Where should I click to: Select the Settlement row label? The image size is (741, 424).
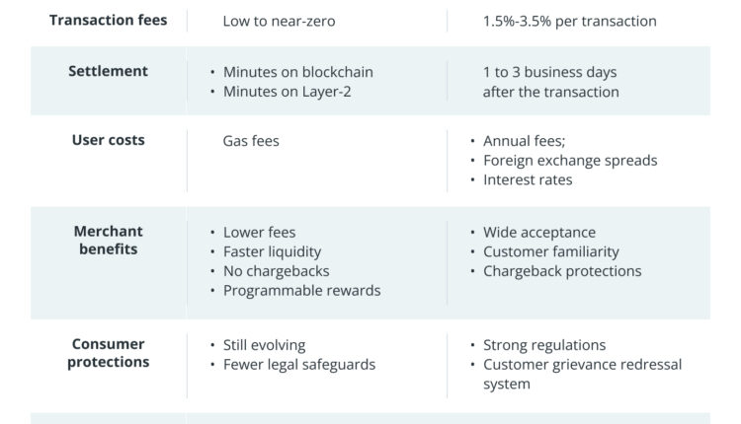[108, 71]
